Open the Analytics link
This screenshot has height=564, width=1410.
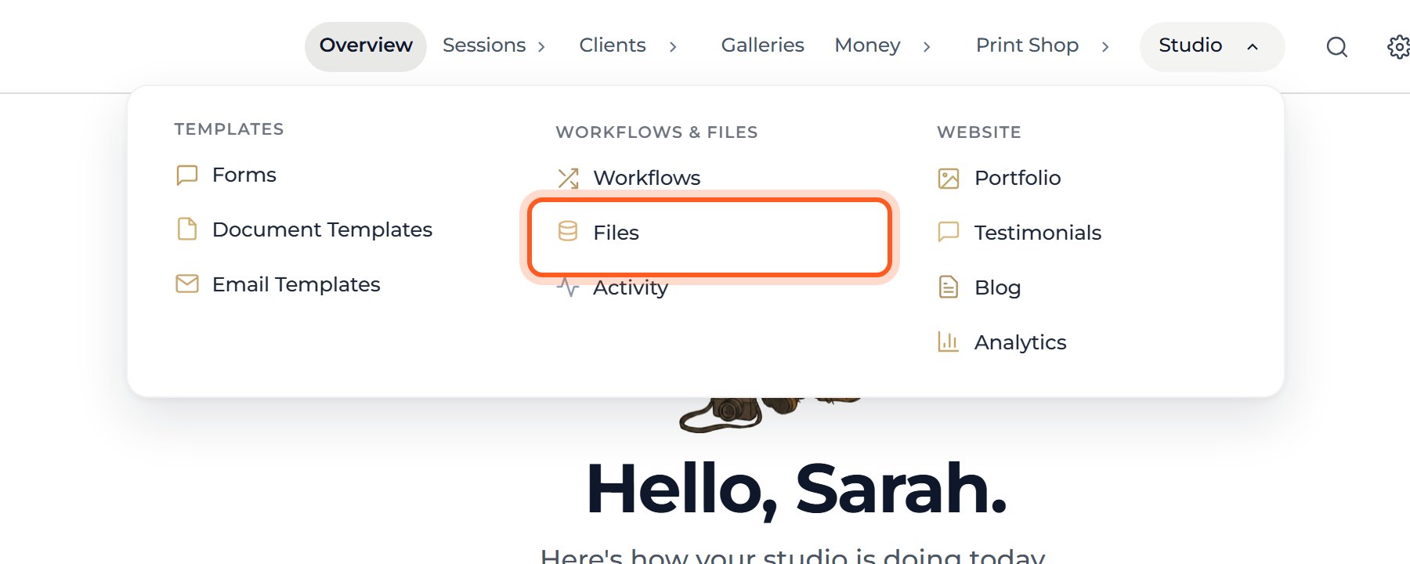(x=1020, y=342)
